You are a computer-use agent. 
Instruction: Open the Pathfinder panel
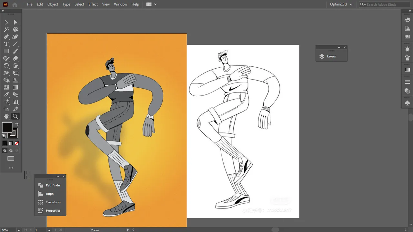50,185
